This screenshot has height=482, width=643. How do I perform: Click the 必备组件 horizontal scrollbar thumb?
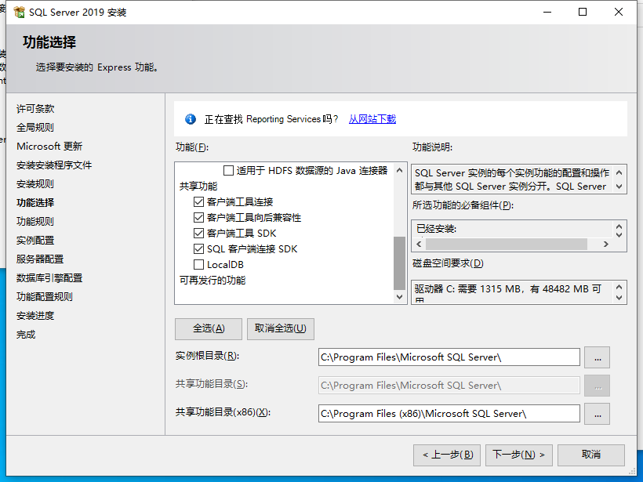click(x=507, y=245)
